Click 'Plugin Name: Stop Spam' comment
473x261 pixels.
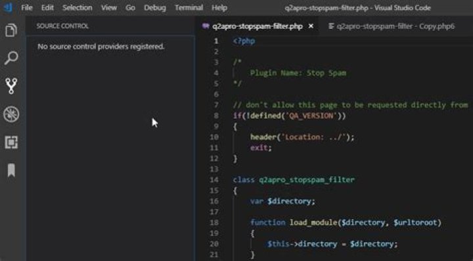click(x=298, y=73)
